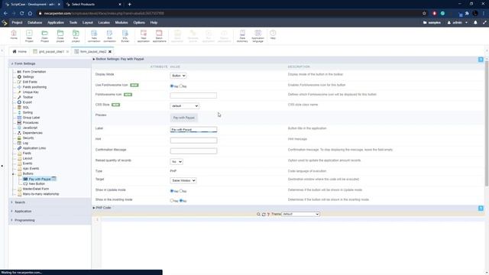The height and width of the screenshot is (275, 489).
Task: Open the Display Mode dropdown
Action: [x=178, y=76]
